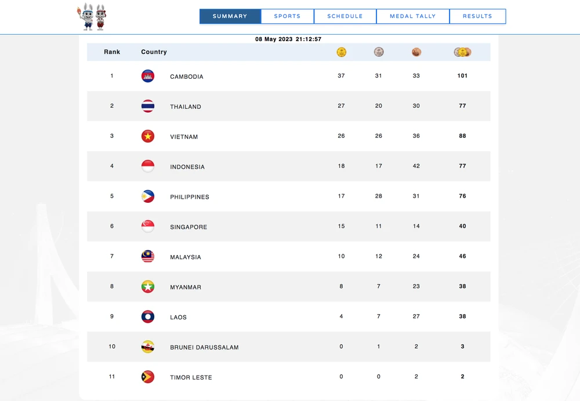580x401 pixels.
Task: Click the gold medal column icon
Action: (342, 52)
